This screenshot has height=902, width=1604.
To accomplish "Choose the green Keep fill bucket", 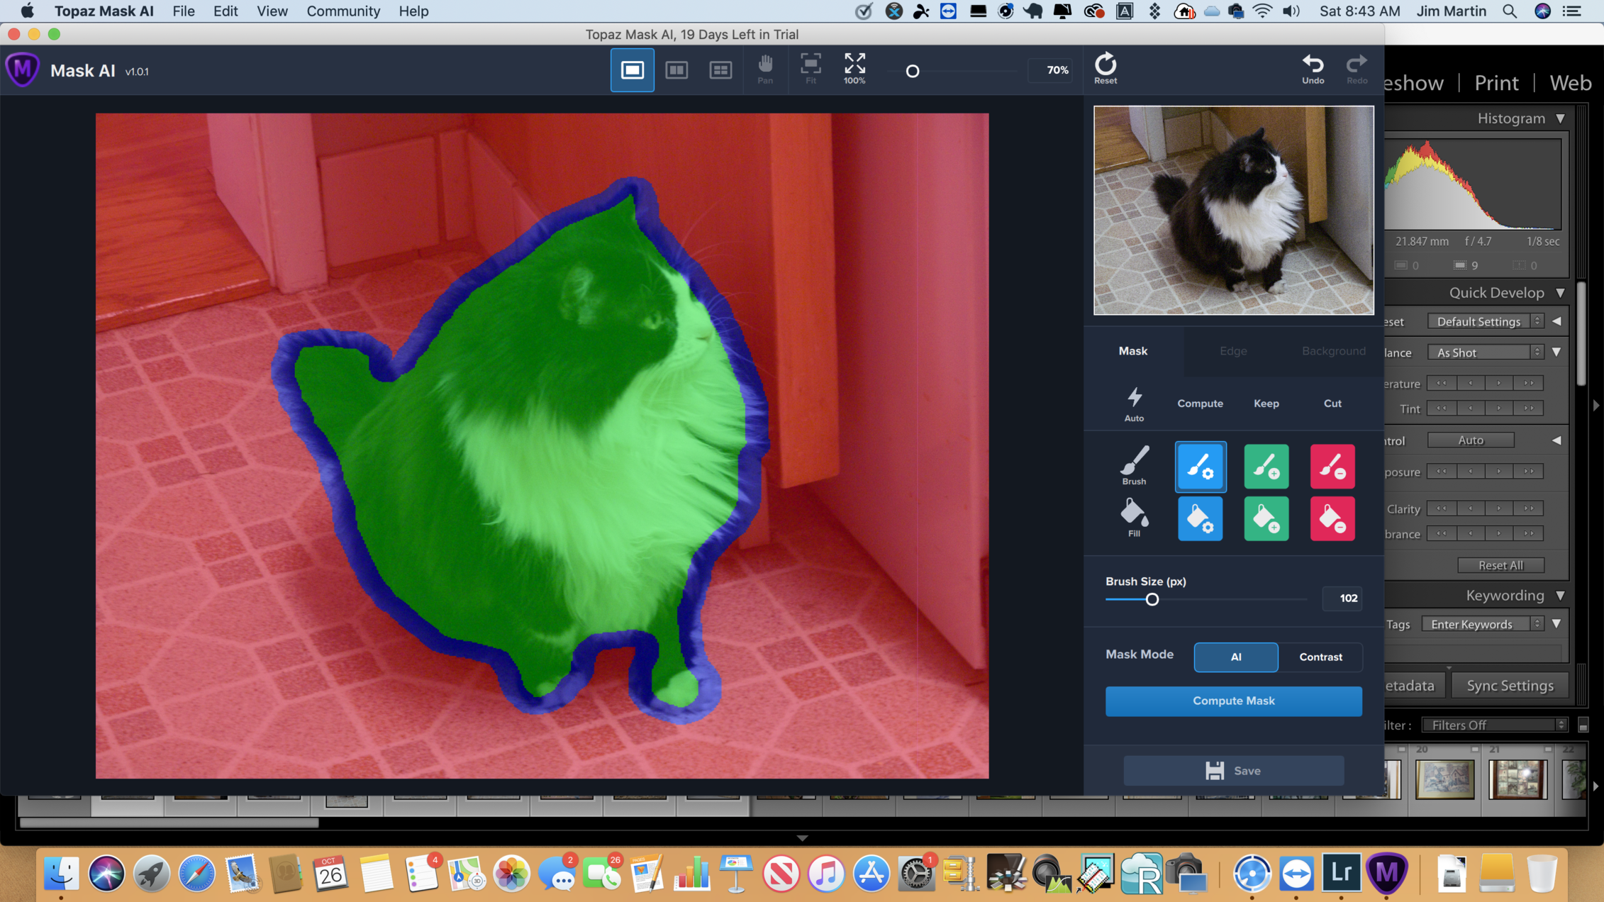I will (1266, 519).
